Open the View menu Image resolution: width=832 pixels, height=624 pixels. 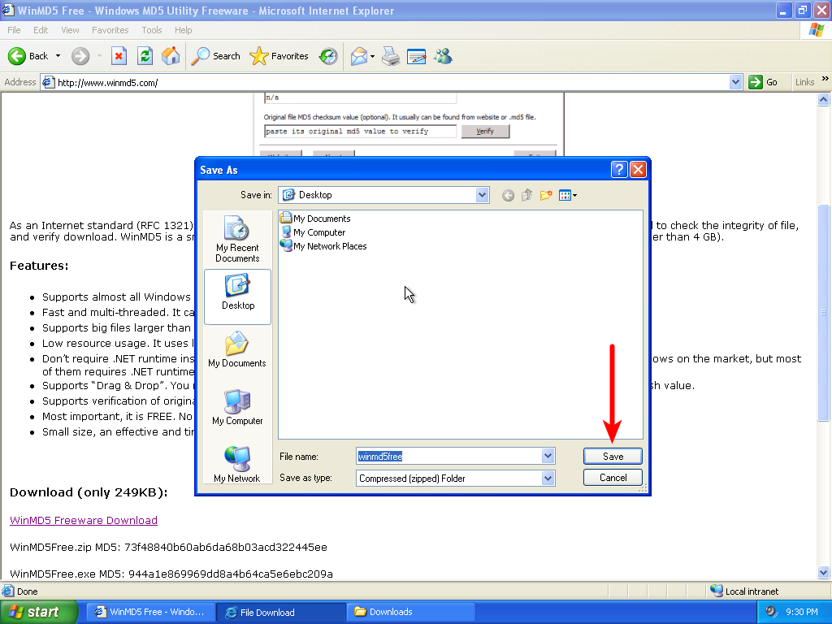70,30
